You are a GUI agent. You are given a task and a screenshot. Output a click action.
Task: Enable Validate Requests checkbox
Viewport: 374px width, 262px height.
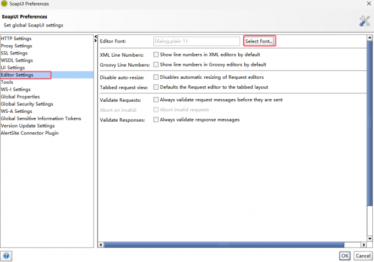tap(156, 100)
